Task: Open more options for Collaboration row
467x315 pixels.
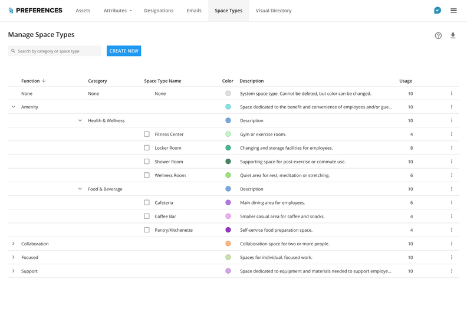Action: [452, 244]
